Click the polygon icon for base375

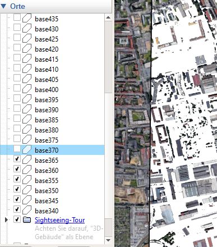coord(27,139)
